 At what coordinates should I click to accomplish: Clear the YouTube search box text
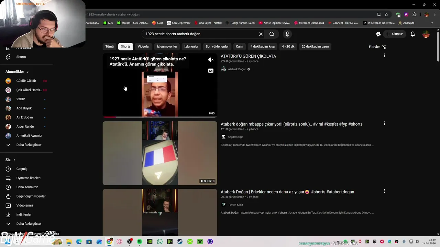pos(261,34)
